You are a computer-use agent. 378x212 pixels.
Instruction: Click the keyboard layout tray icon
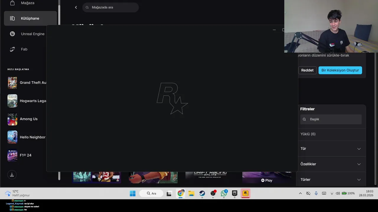(x=324, y=193)
